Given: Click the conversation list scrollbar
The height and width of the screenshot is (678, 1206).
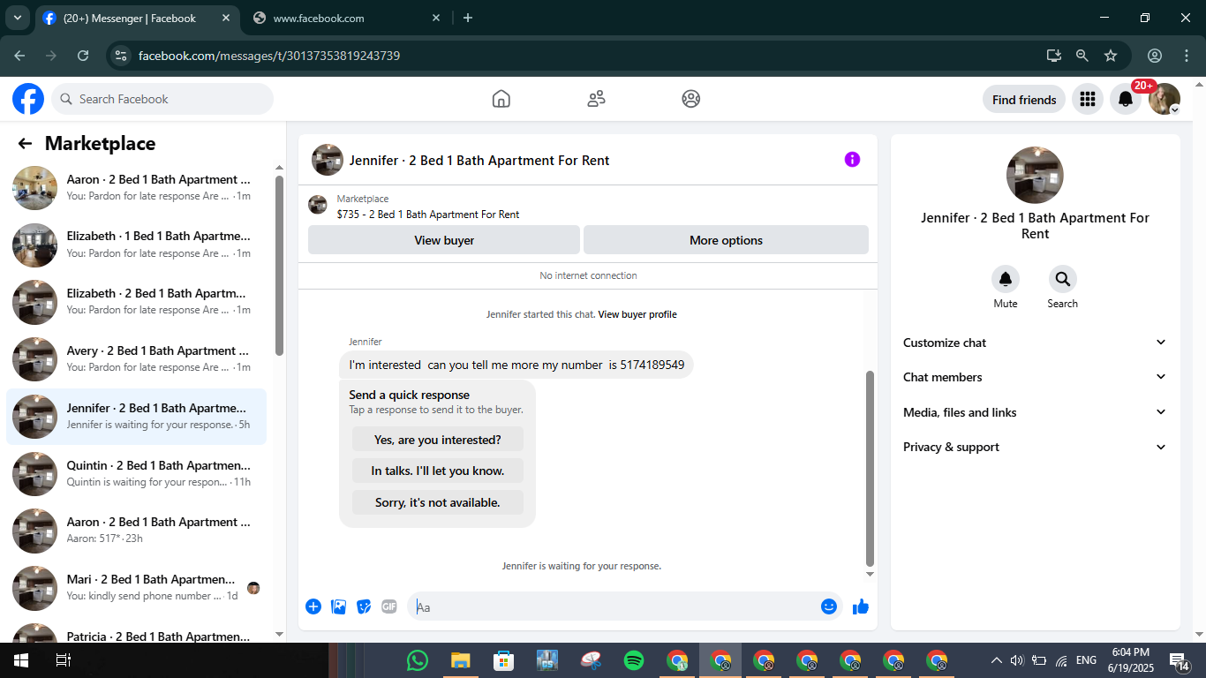Looking at the screenshot, I should [x=279, y=265].
